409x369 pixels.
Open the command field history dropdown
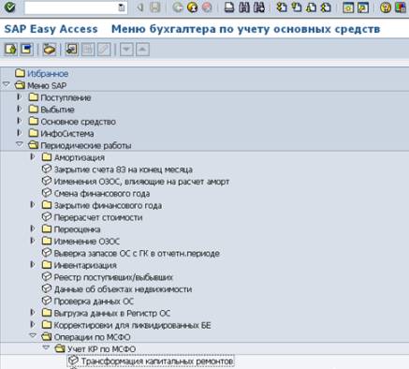122,7
